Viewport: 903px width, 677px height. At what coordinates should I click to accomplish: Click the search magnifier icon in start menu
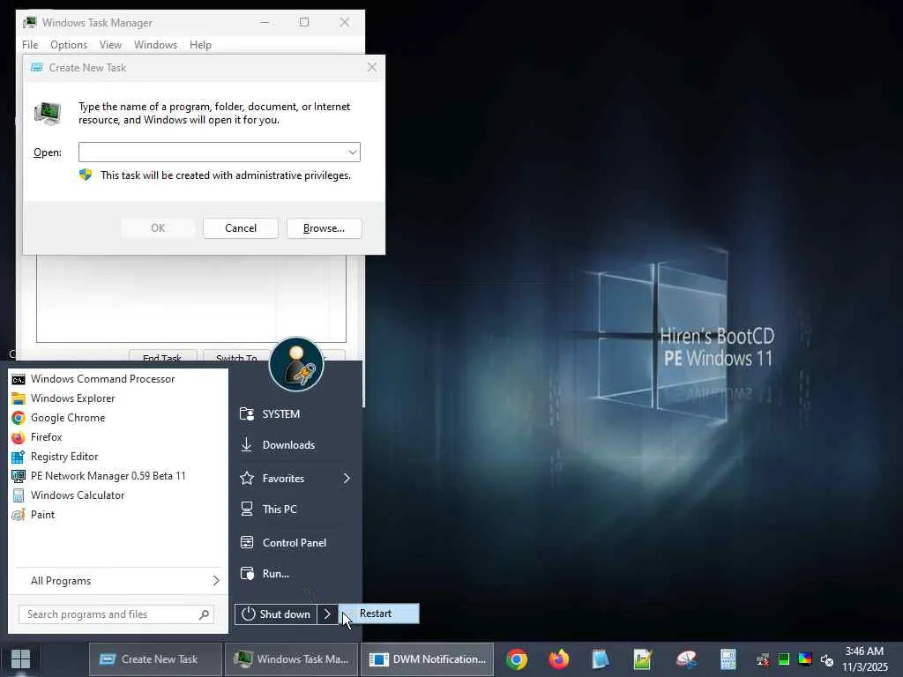click(204, 614)
